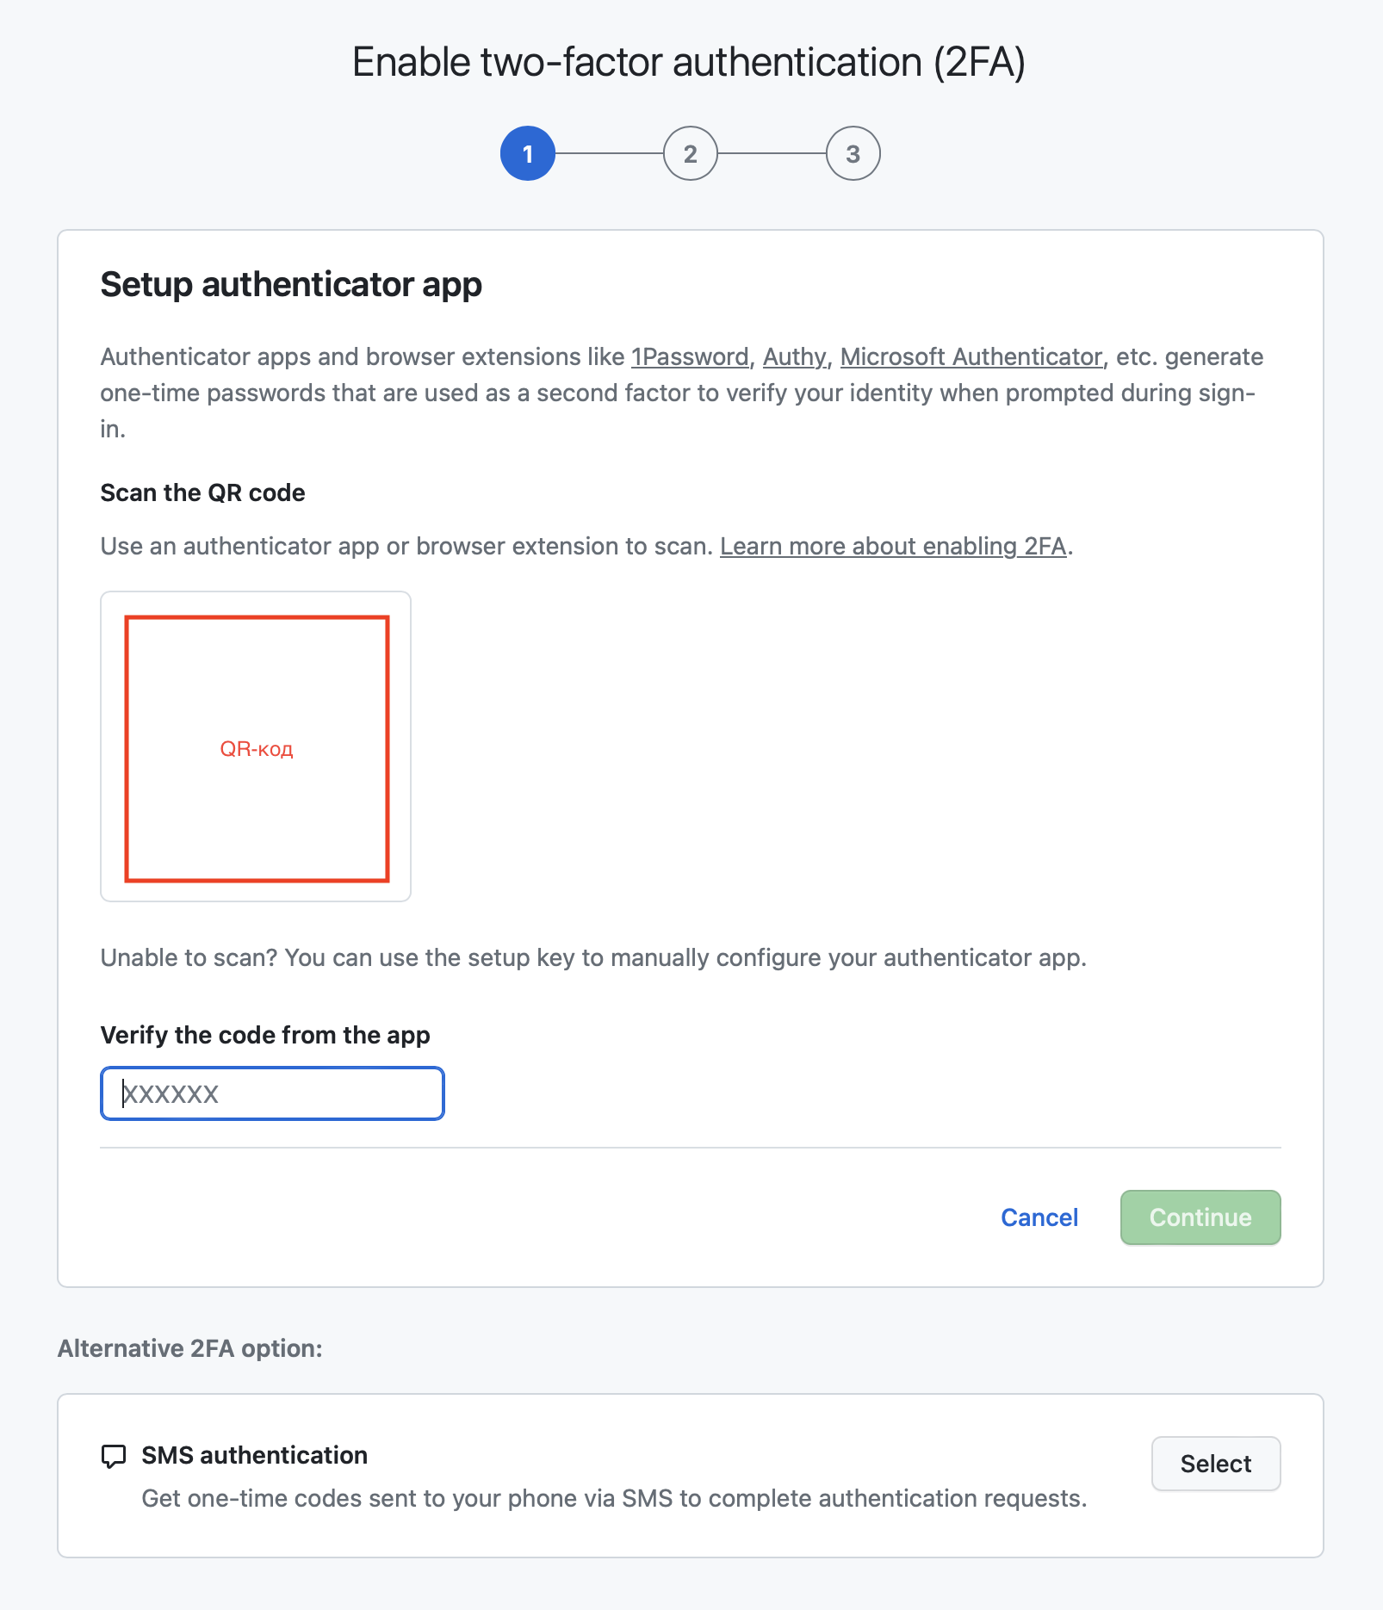Go to step 3 circle indicator

[x=853, y=153]
